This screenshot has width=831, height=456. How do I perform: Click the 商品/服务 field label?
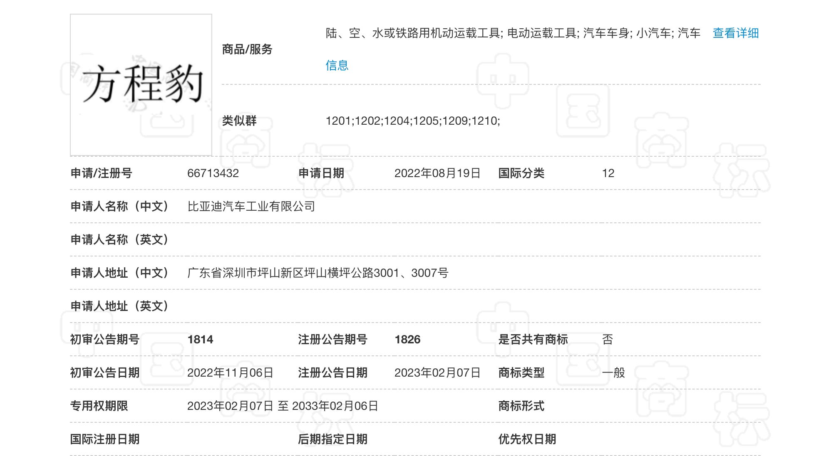point(247,49)
